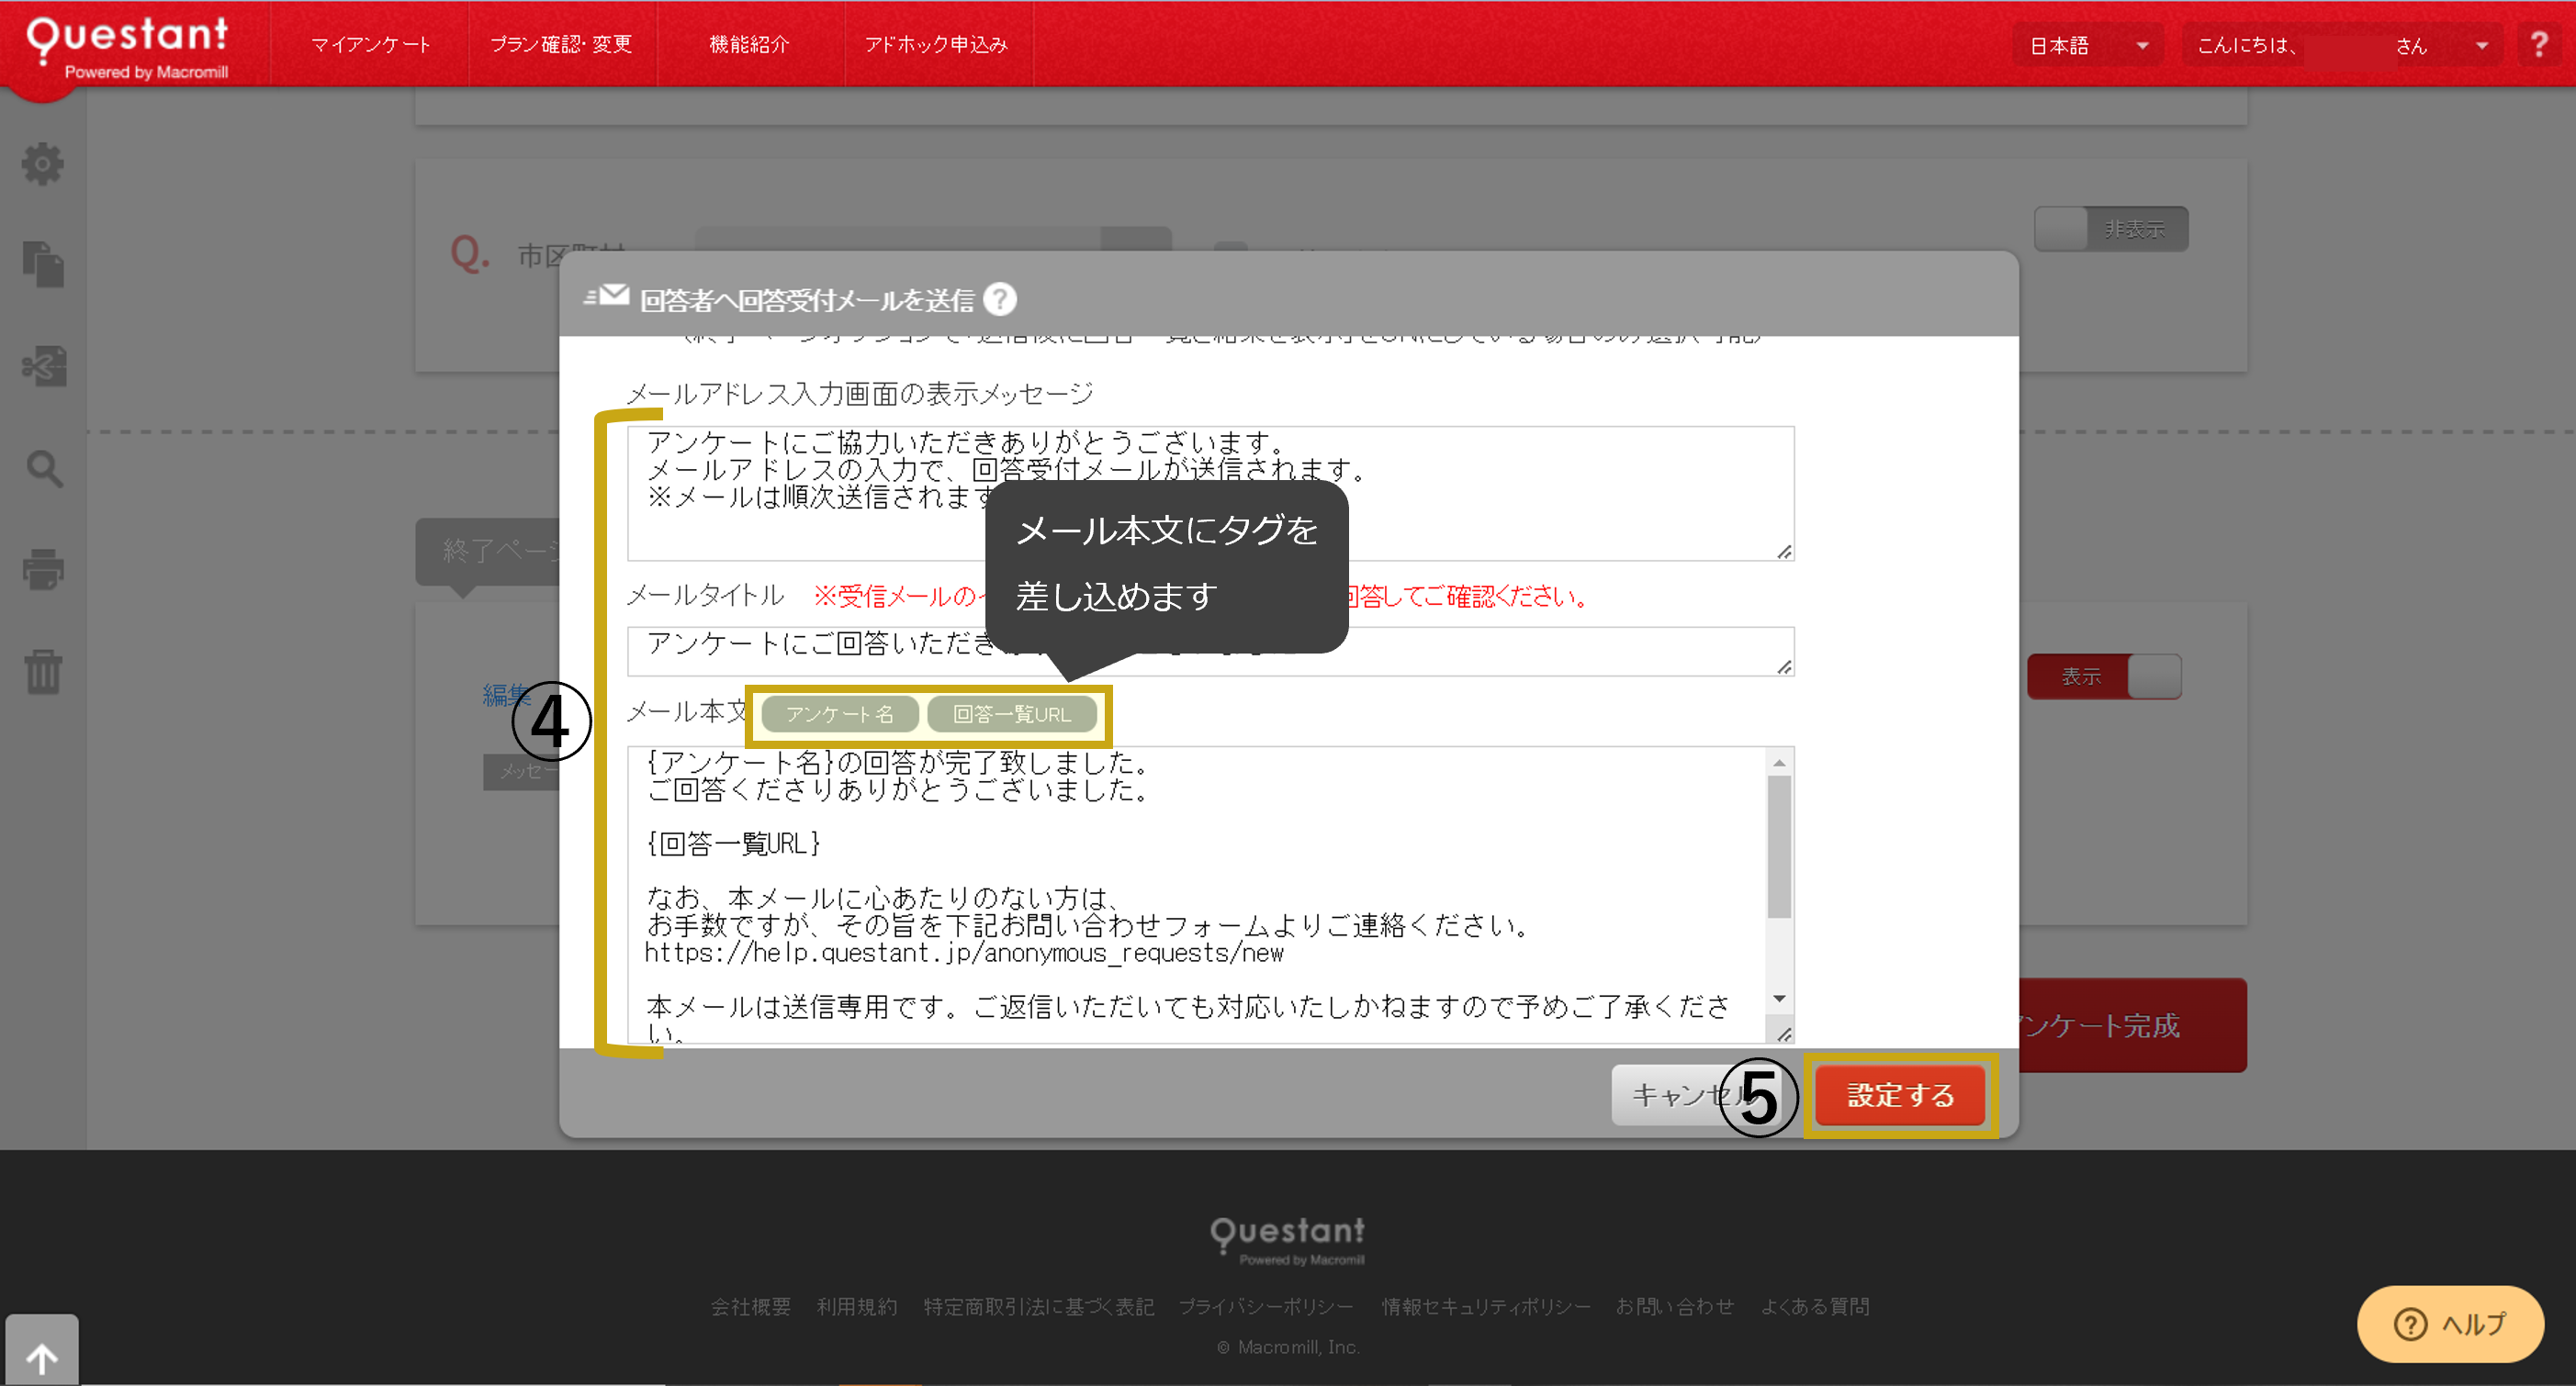
Task: Toggle the 非表示 switch for the question
Action: point(2111,228)
